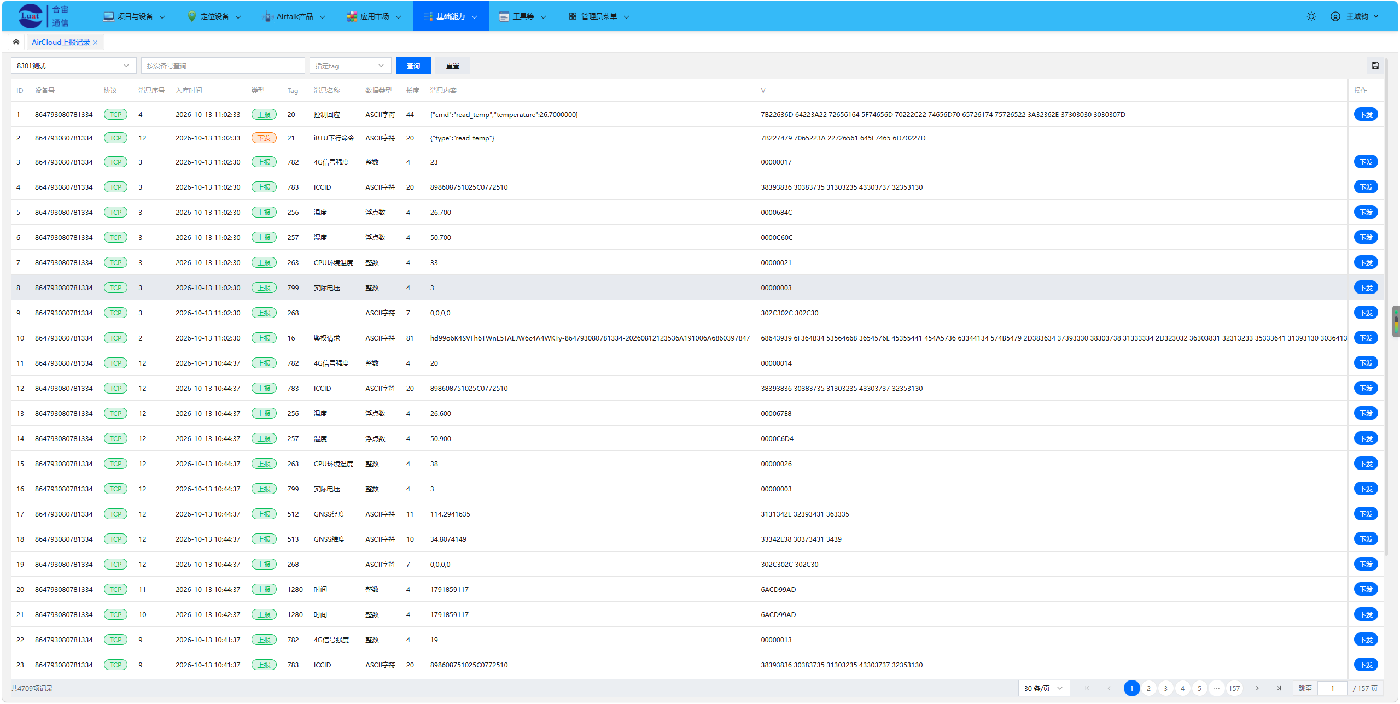
Task: Click the 入库时间 column header
Action: [189, 91]
